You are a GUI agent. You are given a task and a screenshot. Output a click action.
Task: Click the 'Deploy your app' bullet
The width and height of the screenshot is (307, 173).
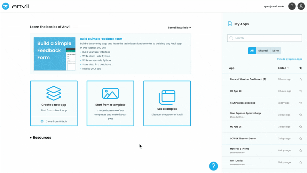[92, 69]
